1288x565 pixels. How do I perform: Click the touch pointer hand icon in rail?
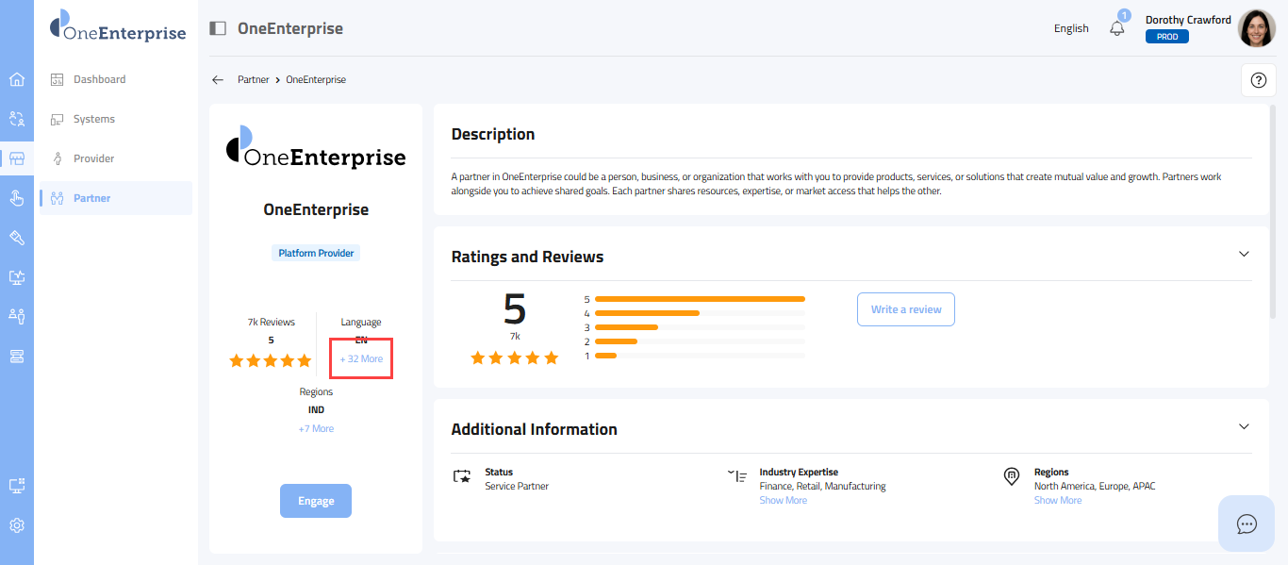(x=16, y=198)
